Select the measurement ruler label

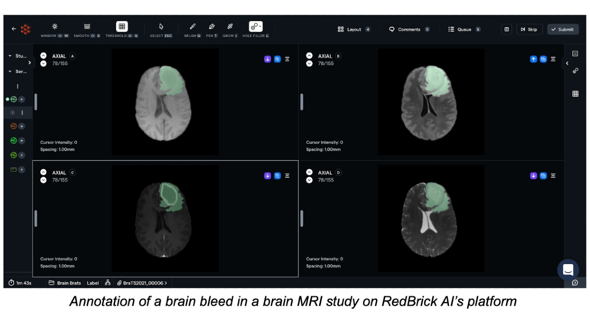[x=14, y=169]
